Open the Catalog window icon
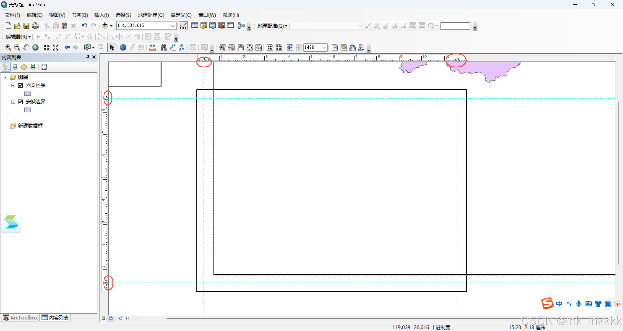 pos(203,26)
